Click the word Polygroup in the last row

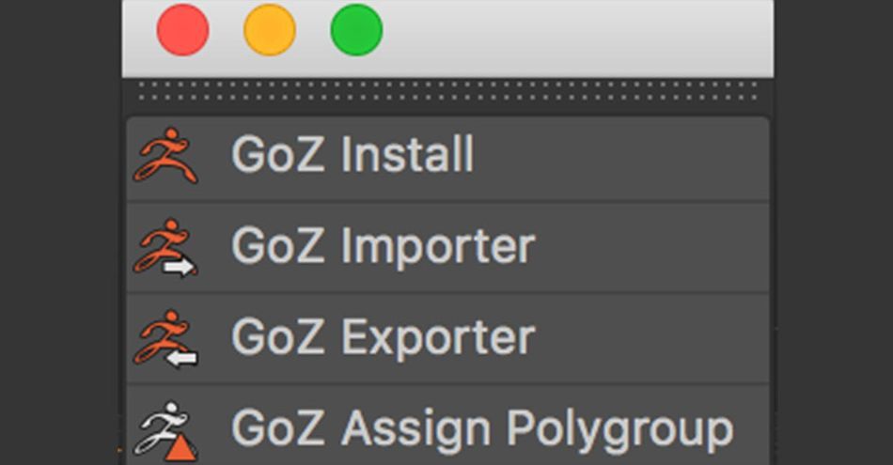coord(619,431)
